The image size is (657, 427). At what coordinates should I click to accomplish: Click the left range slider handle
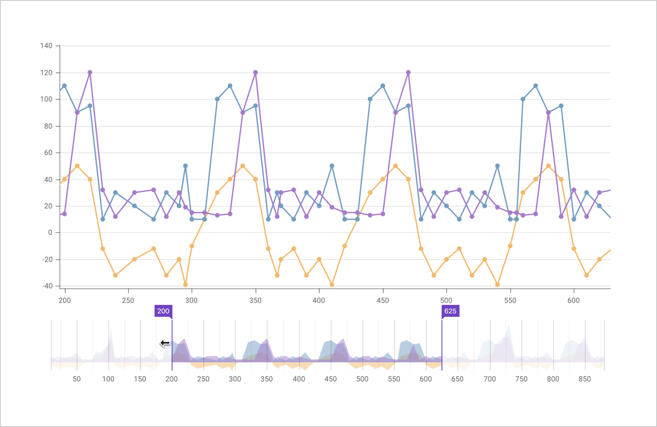click(172, 343)
